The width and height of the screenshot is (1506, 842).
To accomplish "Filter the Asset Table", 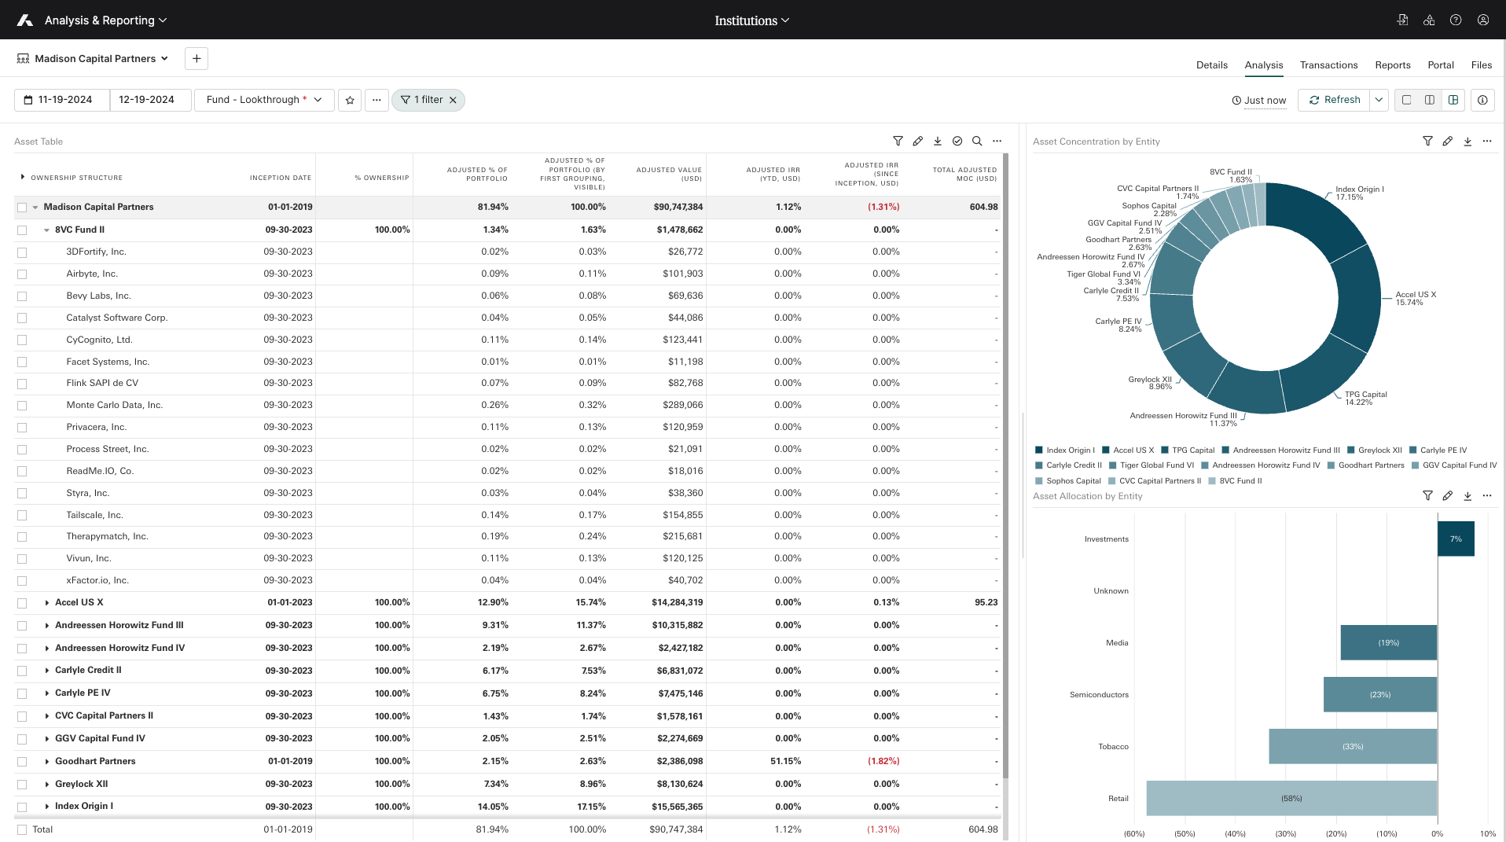I will (898, 142).
